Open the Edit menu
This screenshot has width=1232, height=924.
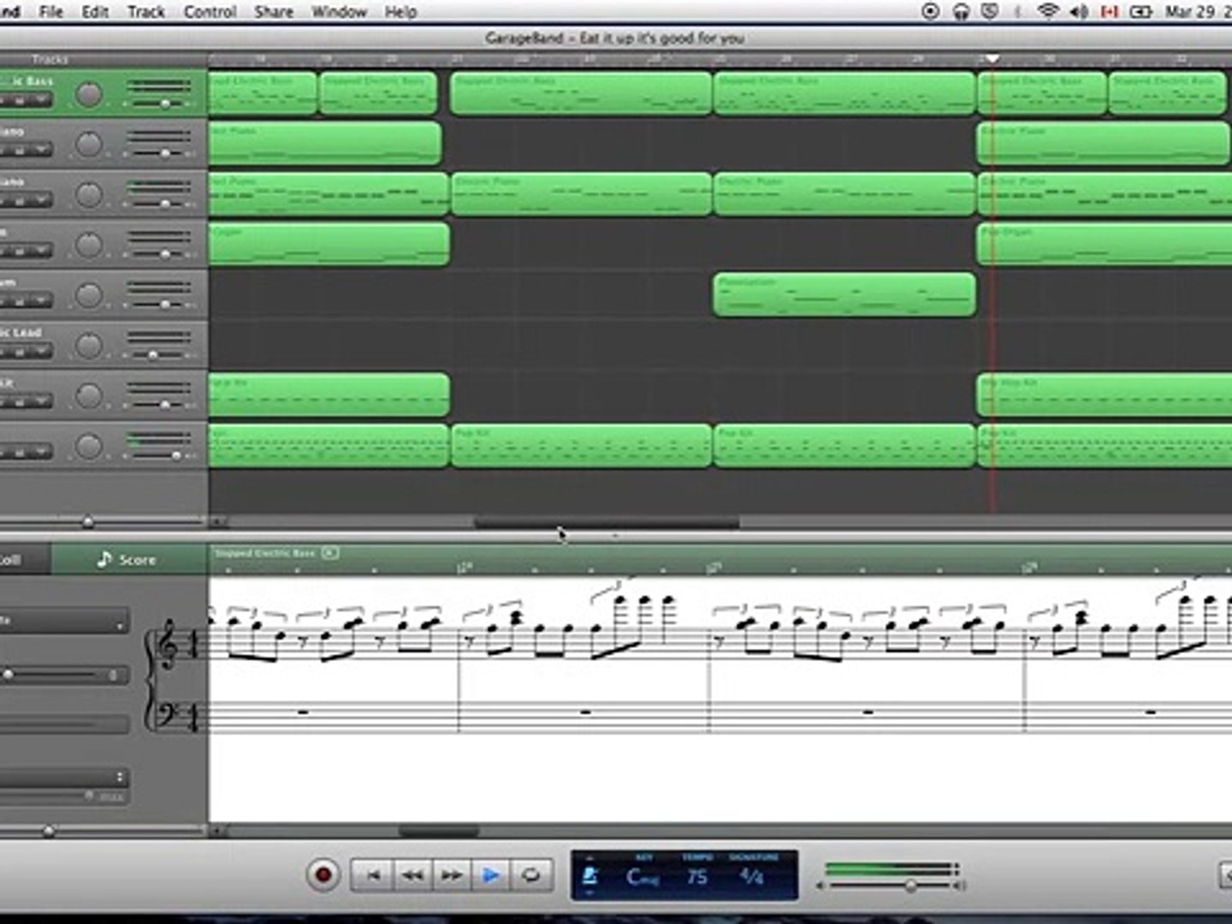(x=95, y=12)
